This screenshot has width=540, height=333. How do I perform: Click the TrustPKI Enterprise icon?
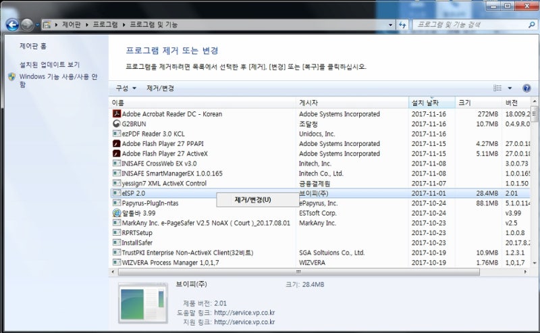click(116, 253)
